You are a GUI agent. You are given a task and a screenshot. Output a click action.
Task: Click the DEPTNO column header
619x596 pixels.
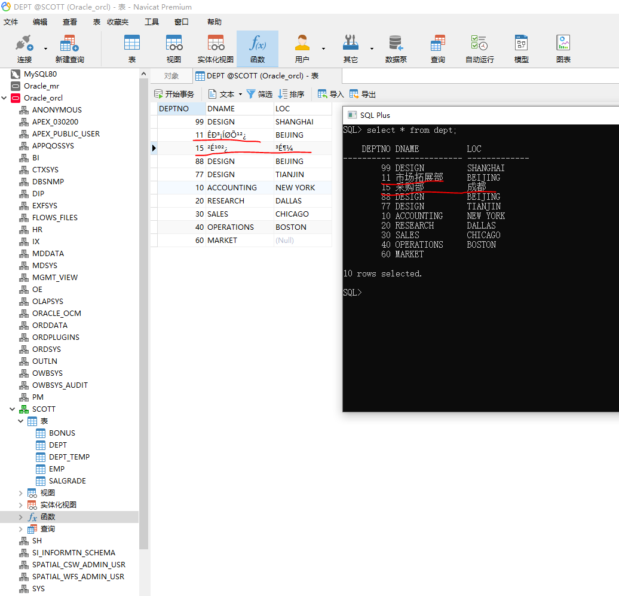182,109
